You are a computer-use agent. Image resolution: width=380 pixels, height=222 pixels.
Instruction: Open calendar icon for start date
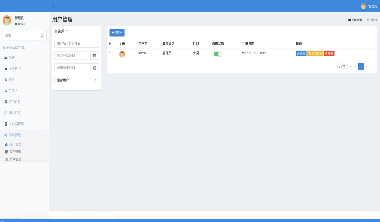[x=95, y=55]
